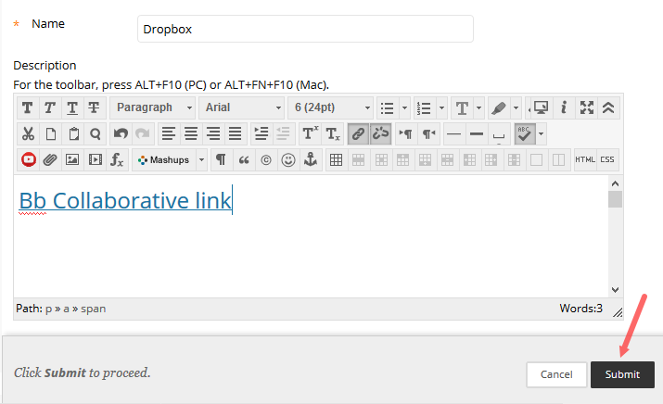Justify the text fully
The width and height of the screenshot is (663, 404).
(x=236, y=134)
